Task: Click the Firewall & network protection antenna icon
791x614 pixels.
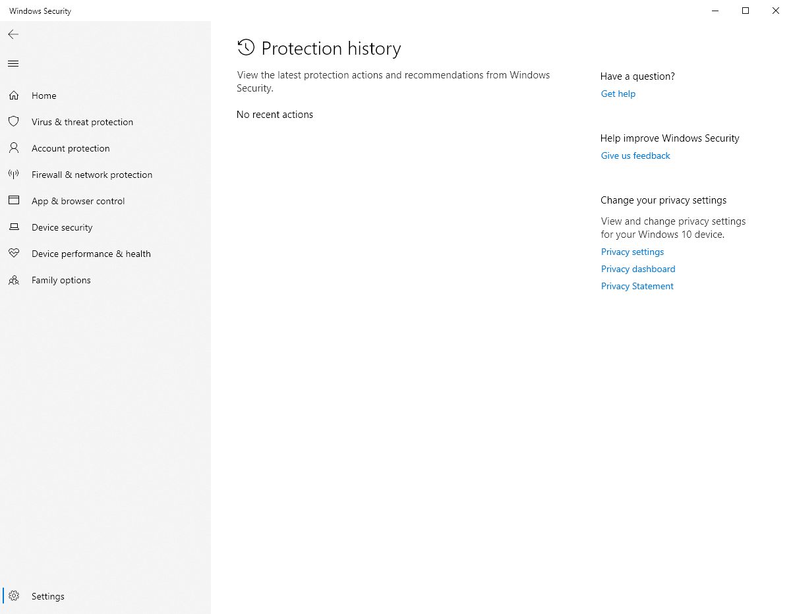Action: pos(14,175)
